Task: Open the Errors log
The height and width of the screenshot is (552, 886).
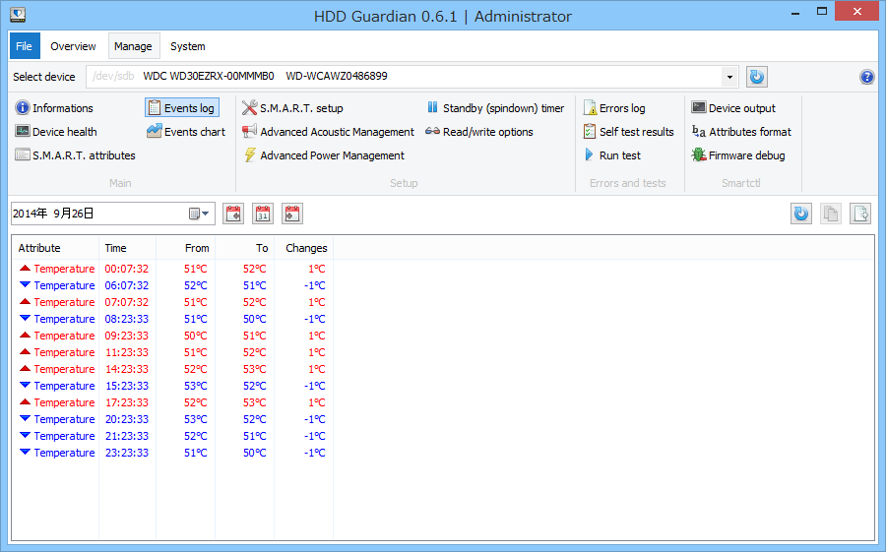Action: pyautogui.click(x=614, y=108)
